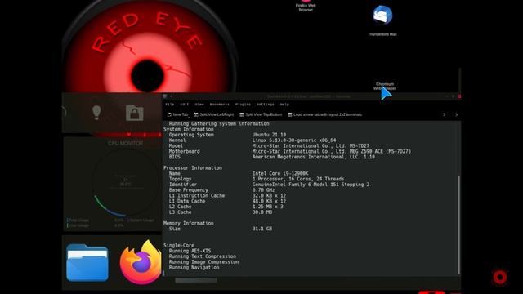This screenshot has width=523, height=294.
Task: Click the 'Running AES-XTS' line
Action: coord(190,251)
